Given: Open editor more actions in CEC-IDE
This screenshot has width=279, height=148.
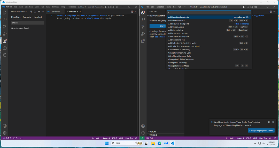Looking at the screenshot, I should click(x=136, y=12).
